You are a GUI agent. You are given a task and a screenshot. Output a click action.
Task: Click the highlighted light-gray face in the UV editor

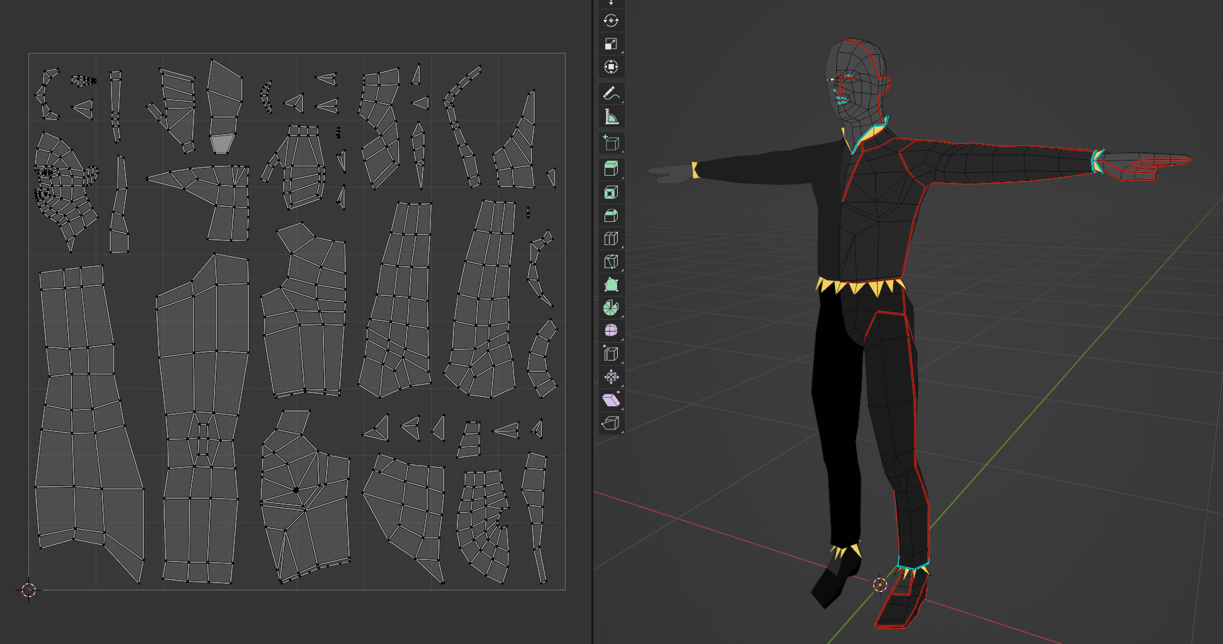[x=222, y=144]
